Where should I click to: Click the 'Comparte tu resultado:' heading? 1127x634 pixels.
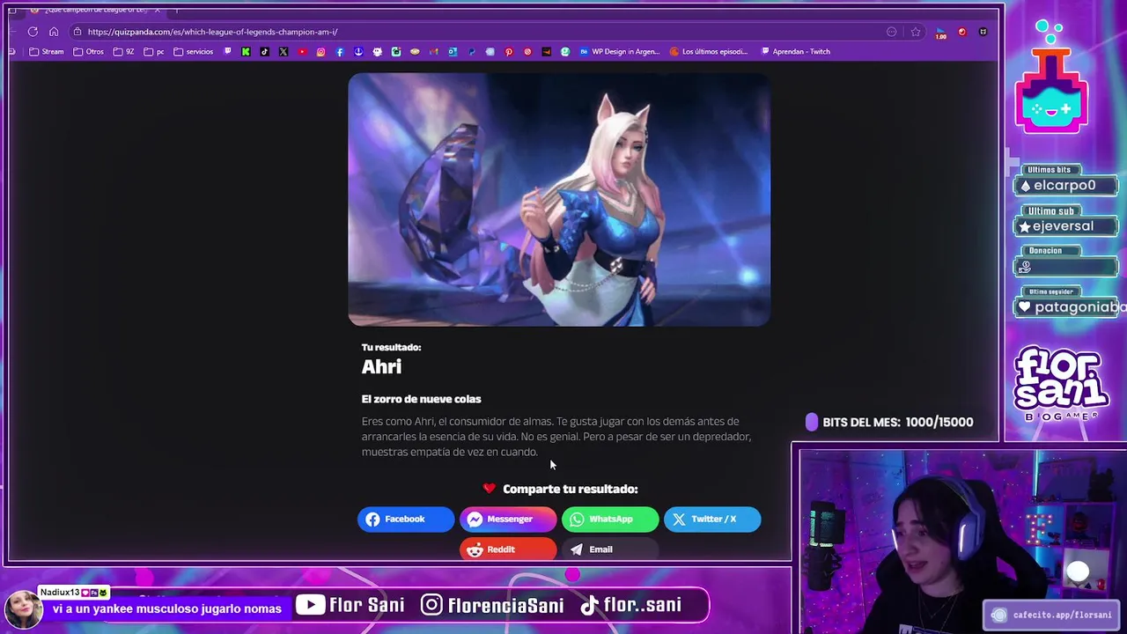click(570, 489)
